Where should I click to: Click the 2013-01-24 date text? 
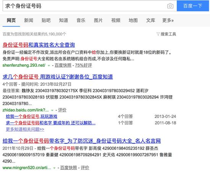tap(165, 116)
